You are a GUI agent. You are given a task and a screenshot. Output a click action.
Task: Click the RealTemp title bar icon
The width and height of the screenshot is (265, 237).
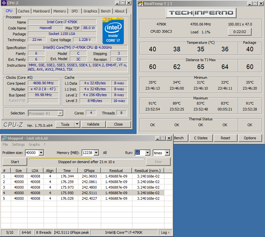[x=140, y=4]
